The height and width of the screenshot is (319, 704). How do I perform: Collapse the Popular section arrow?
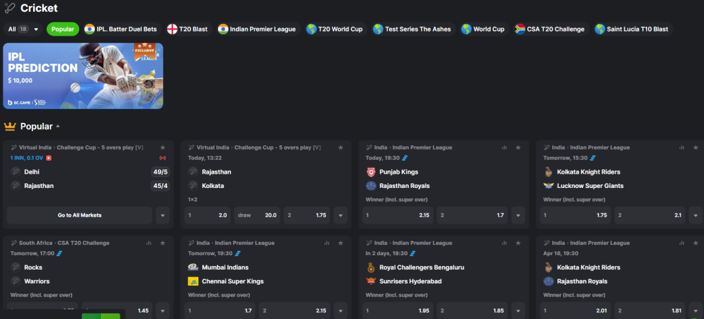[58, 127]
